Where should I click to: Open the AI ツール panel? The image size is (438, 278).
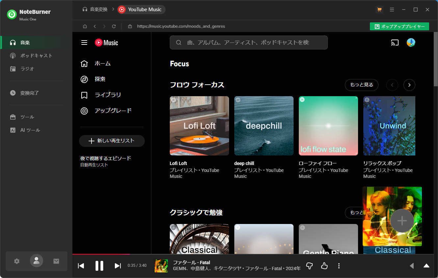pyautogui.click(x=30, y=130)
